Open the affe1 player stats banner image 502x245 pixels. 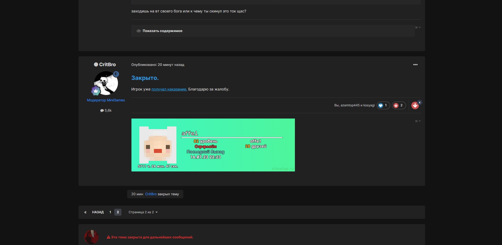pos(213,145)
